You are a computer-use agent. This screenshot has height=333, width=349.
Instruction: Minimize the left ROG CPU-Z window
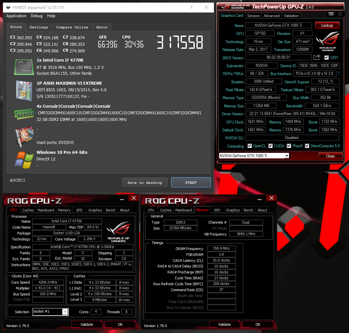(122, 199)
